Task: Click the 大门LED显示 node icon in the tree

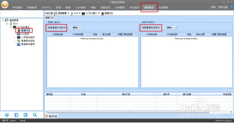Action: pyautogui.click(x=15, y=27)
